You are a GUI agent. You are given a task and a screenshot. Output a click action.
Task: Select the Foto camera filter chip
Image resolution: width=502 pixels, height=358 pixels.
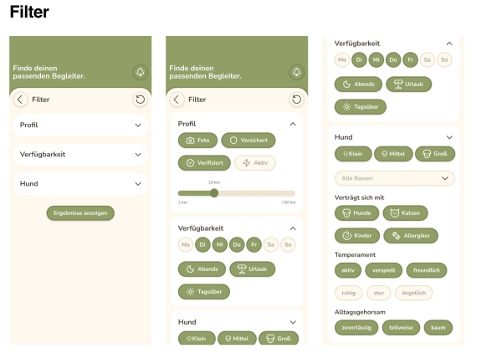tap(197, 141)
